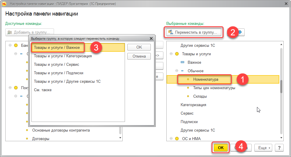Click the available commands scroll down arrow

[120, 138]
